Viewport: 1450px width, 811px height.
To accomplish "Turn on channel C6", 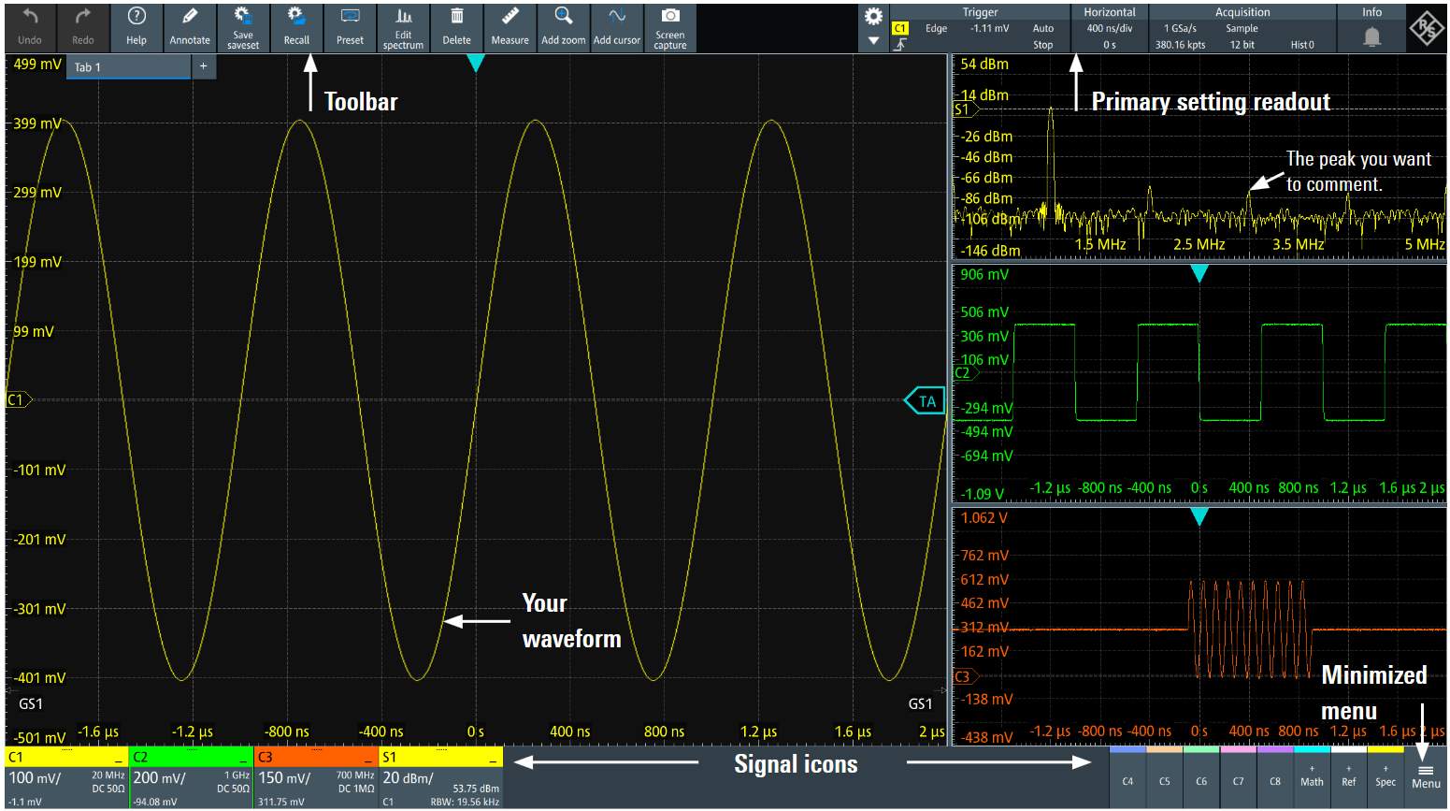I will [x=1201, y=776].
